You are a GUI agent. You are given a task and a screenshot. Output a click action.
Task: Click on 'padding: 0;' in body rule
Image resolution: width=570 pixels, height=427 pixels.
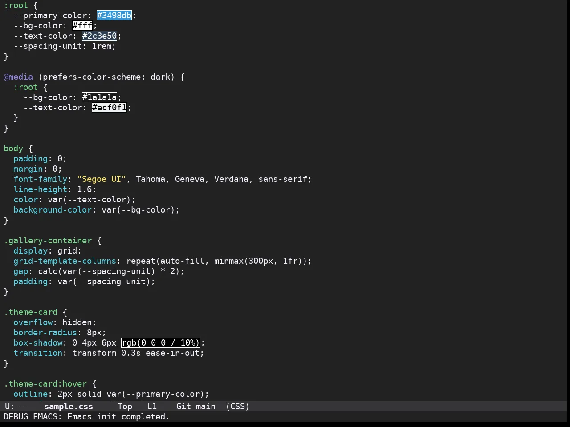pyautogui.click(x=40, y=159)
